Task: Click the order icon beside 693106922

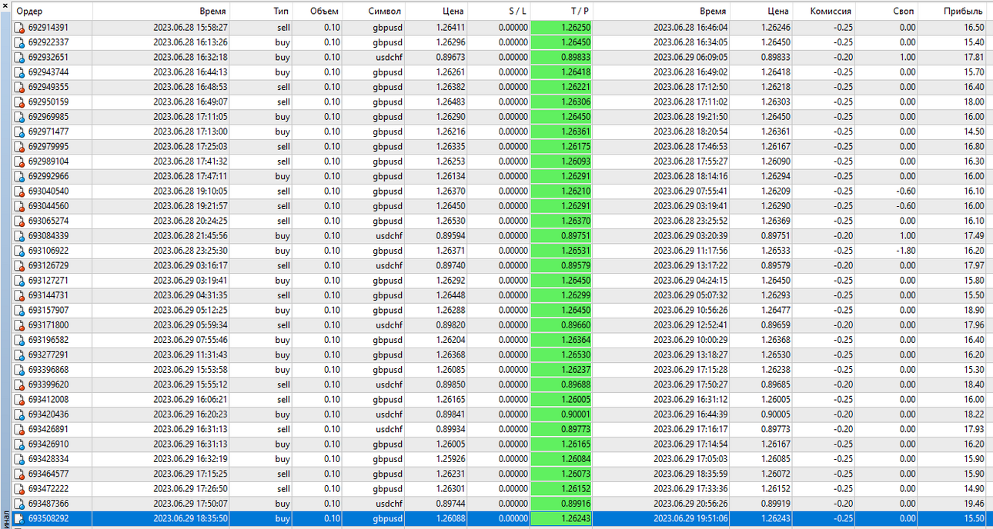Action: pyautogui.click(x=19, y=251)
